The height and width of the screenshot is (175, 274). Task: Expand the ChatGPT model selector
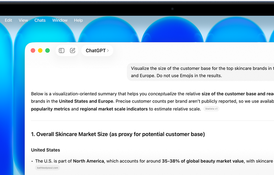coord(97,51)
